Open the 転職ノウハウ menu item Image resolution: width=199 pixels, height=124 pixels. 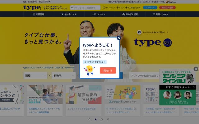[160, 14]
